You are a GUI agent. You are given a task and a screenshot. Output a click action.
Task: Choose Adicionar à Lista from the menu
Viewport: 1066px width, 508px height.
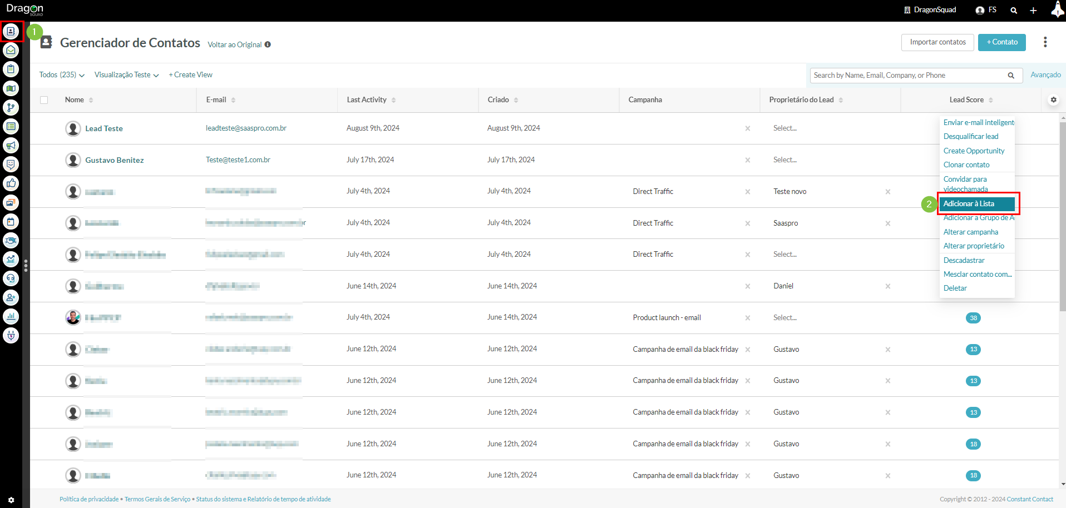976,204
